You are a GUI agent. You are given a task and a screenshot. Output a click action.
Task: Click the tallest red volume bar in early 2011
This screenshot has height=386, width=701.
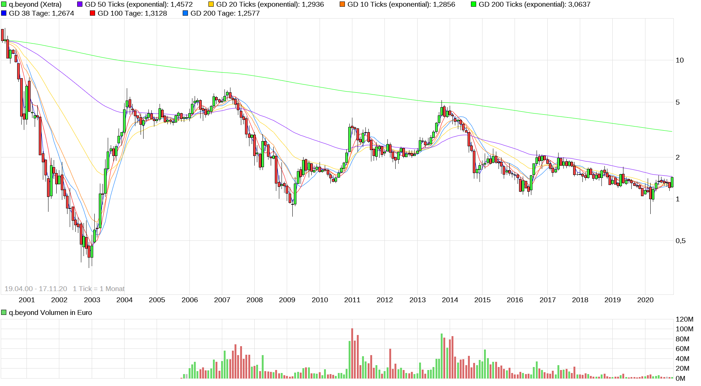tap(352, 353)
